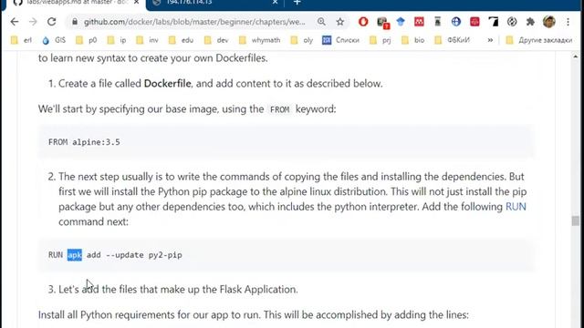Click the blue diamond-shaped extension icon
This screenshot has height=328, width=584.
(401, 22)
